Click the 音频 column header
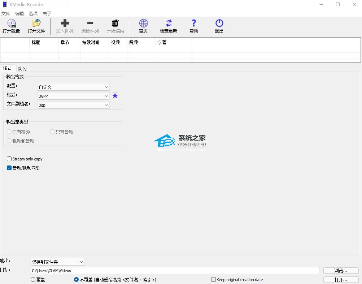 (141, 42)
